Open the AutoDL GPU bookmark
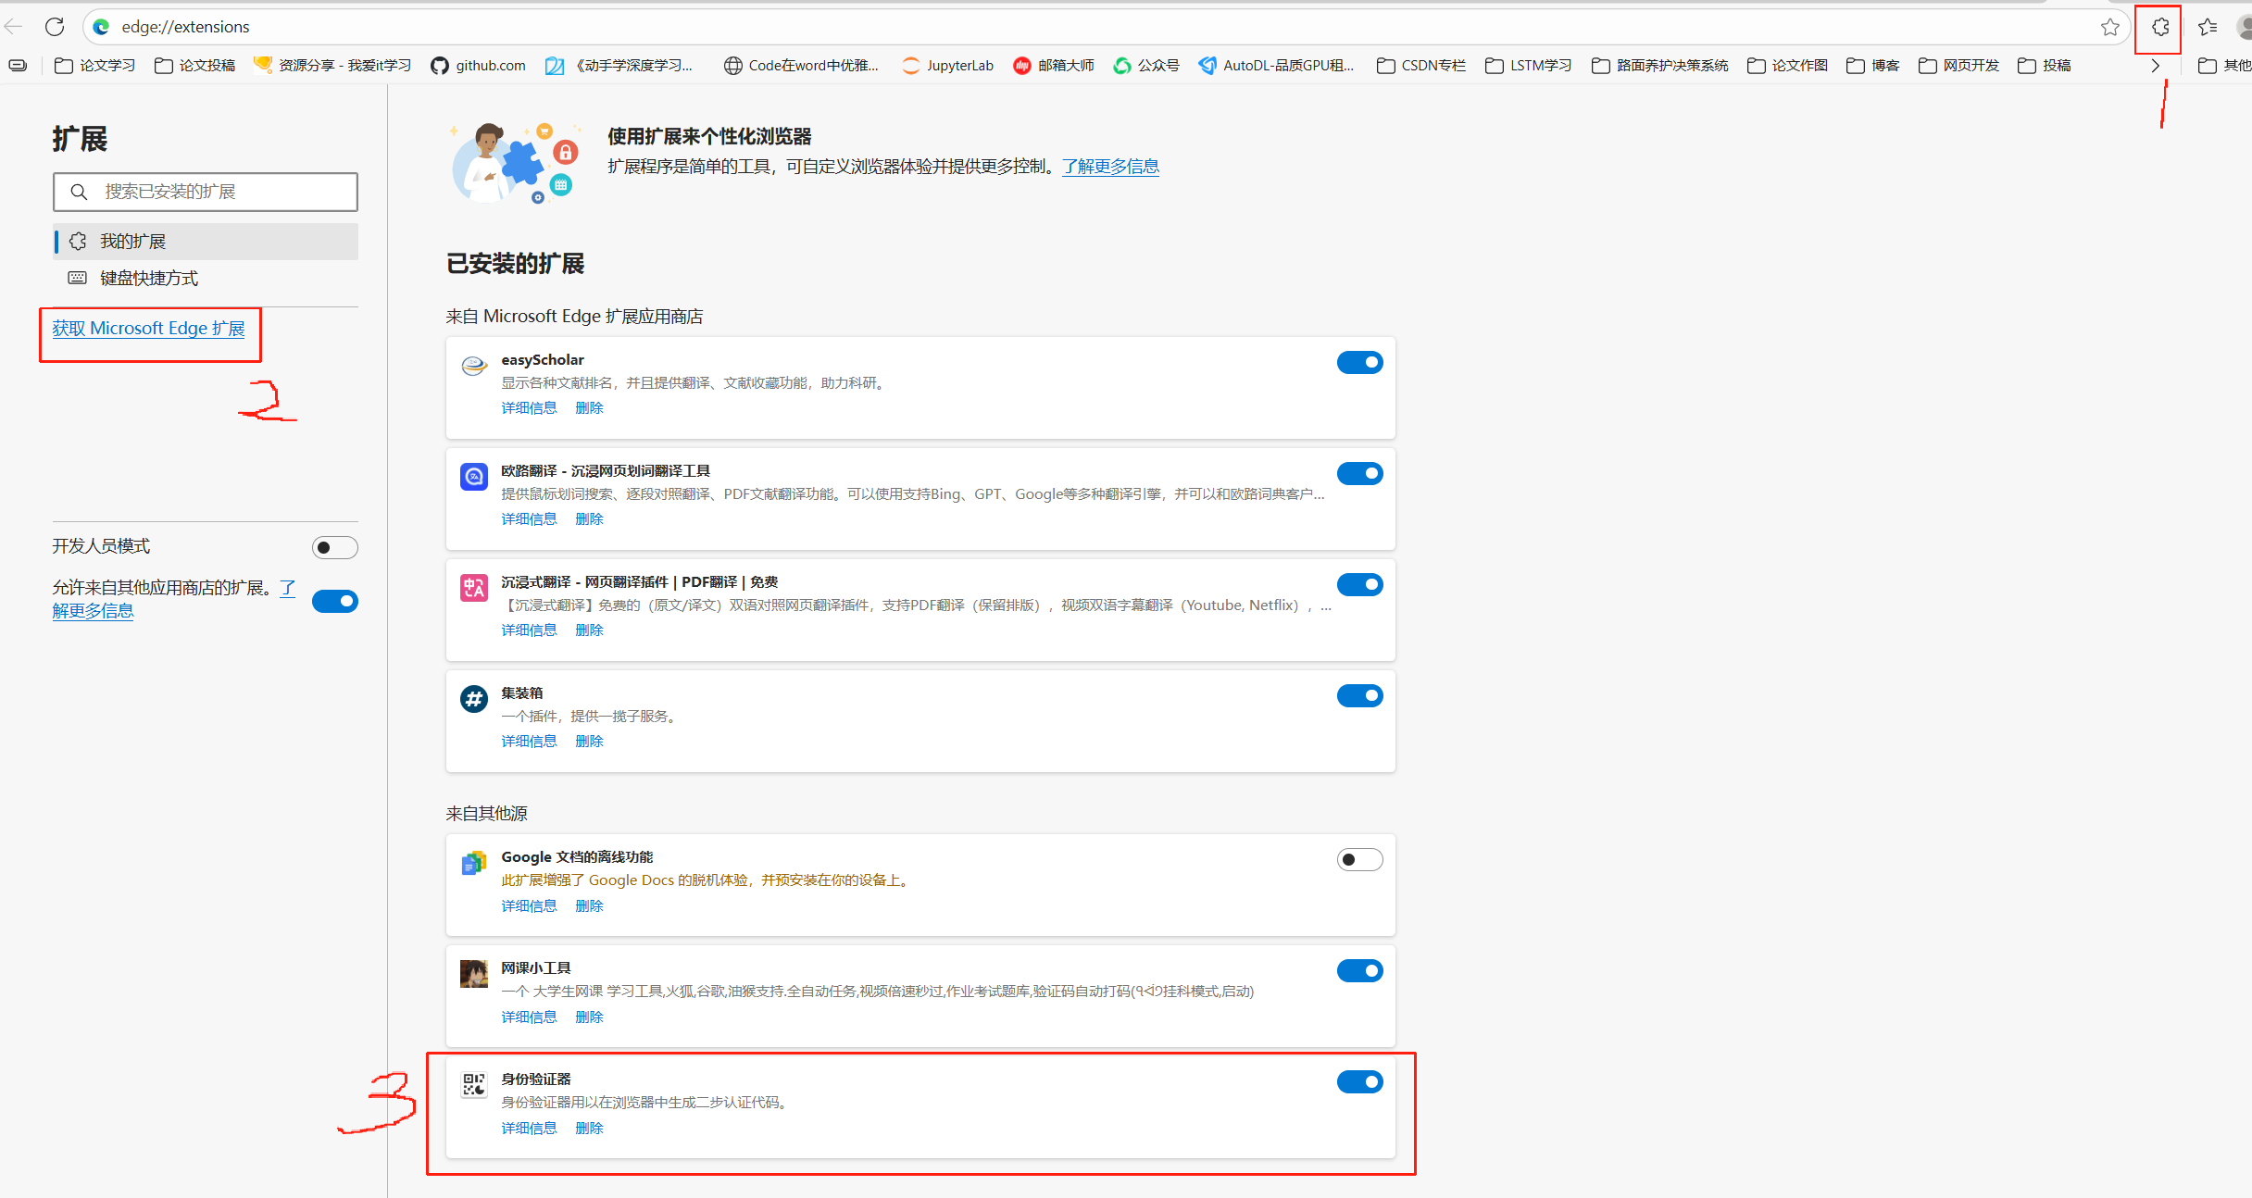2252x1198 pixels. 1276,66
